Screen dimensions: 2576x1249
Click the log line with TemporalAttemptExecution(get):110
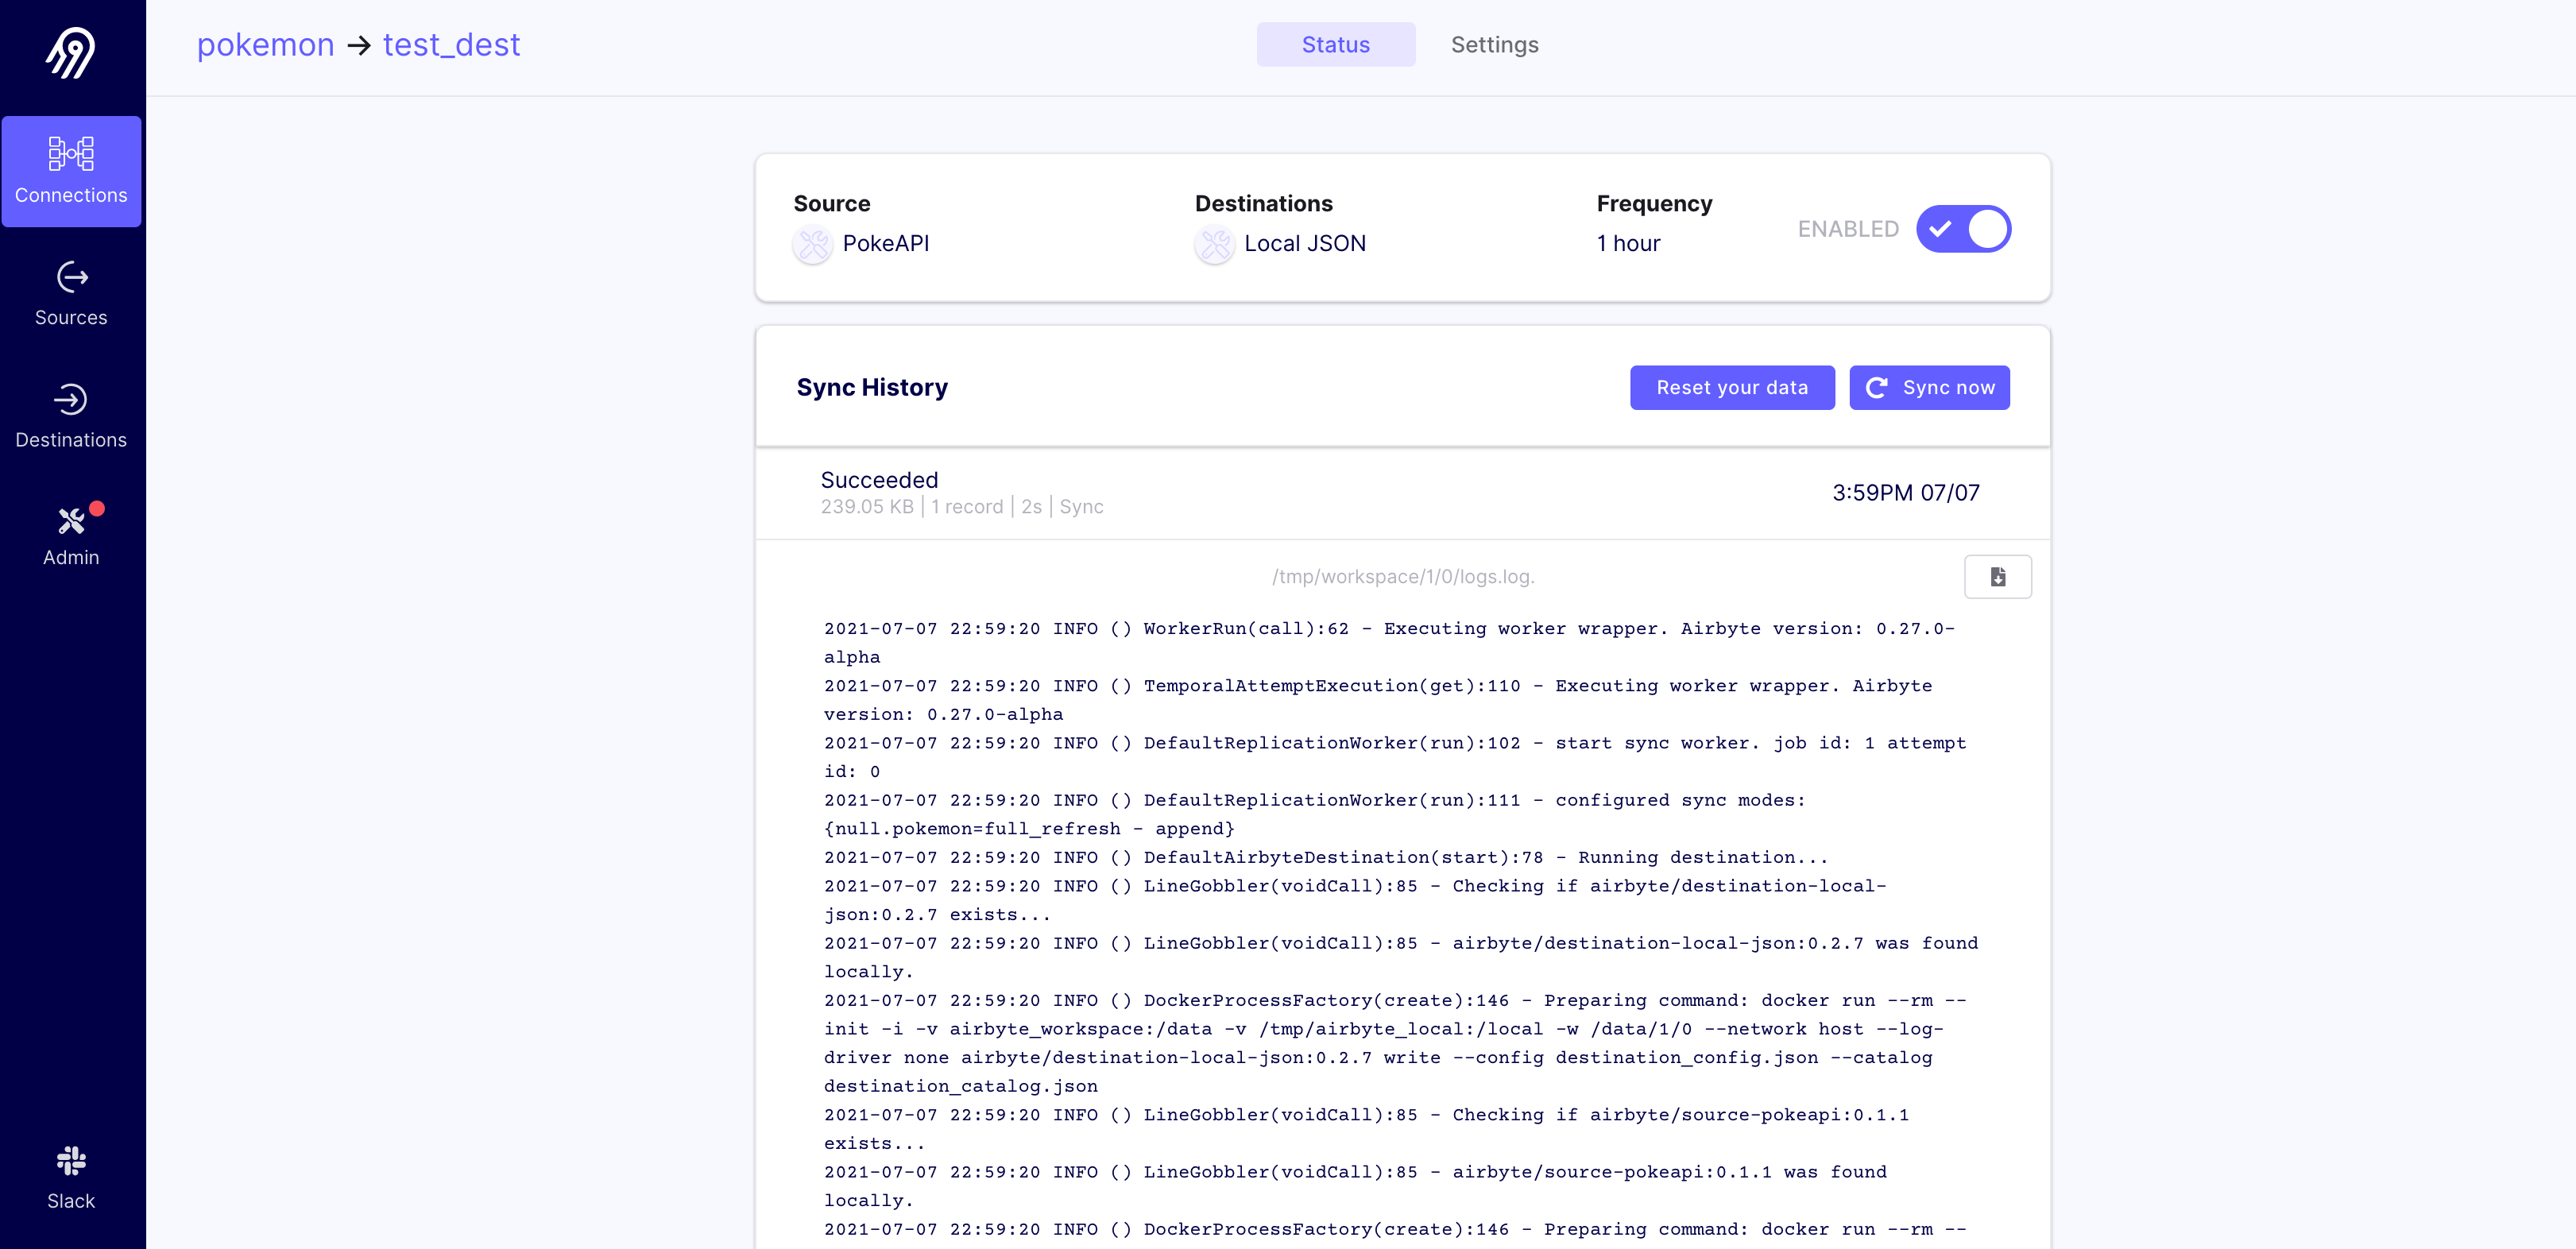[x=1378, y=700]
